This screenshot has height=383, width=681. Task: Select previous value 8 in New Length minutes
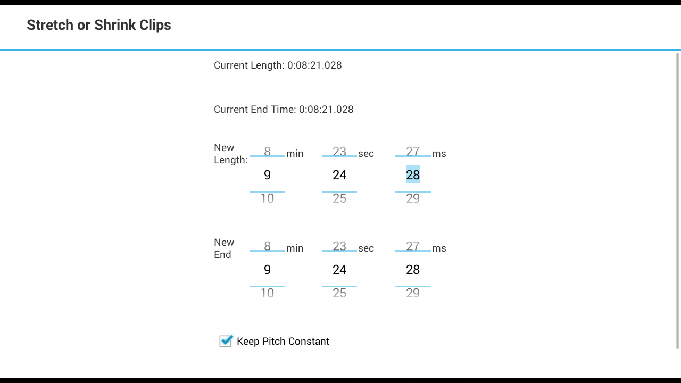tap(267, 152)
